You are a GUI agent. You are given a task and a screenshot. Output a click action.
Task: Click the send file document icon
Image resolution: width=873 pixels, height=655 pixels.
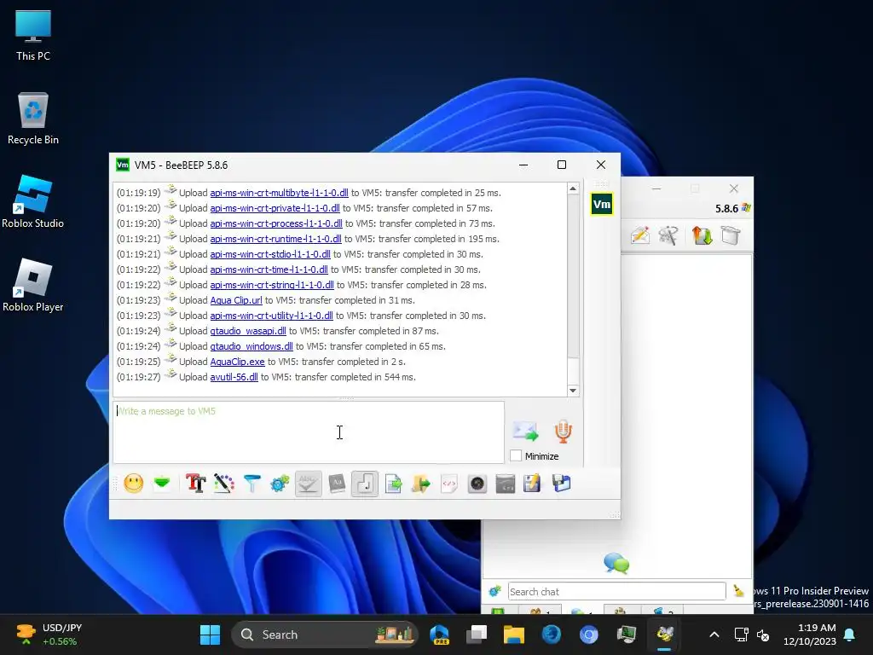click(x=393, y=484)
